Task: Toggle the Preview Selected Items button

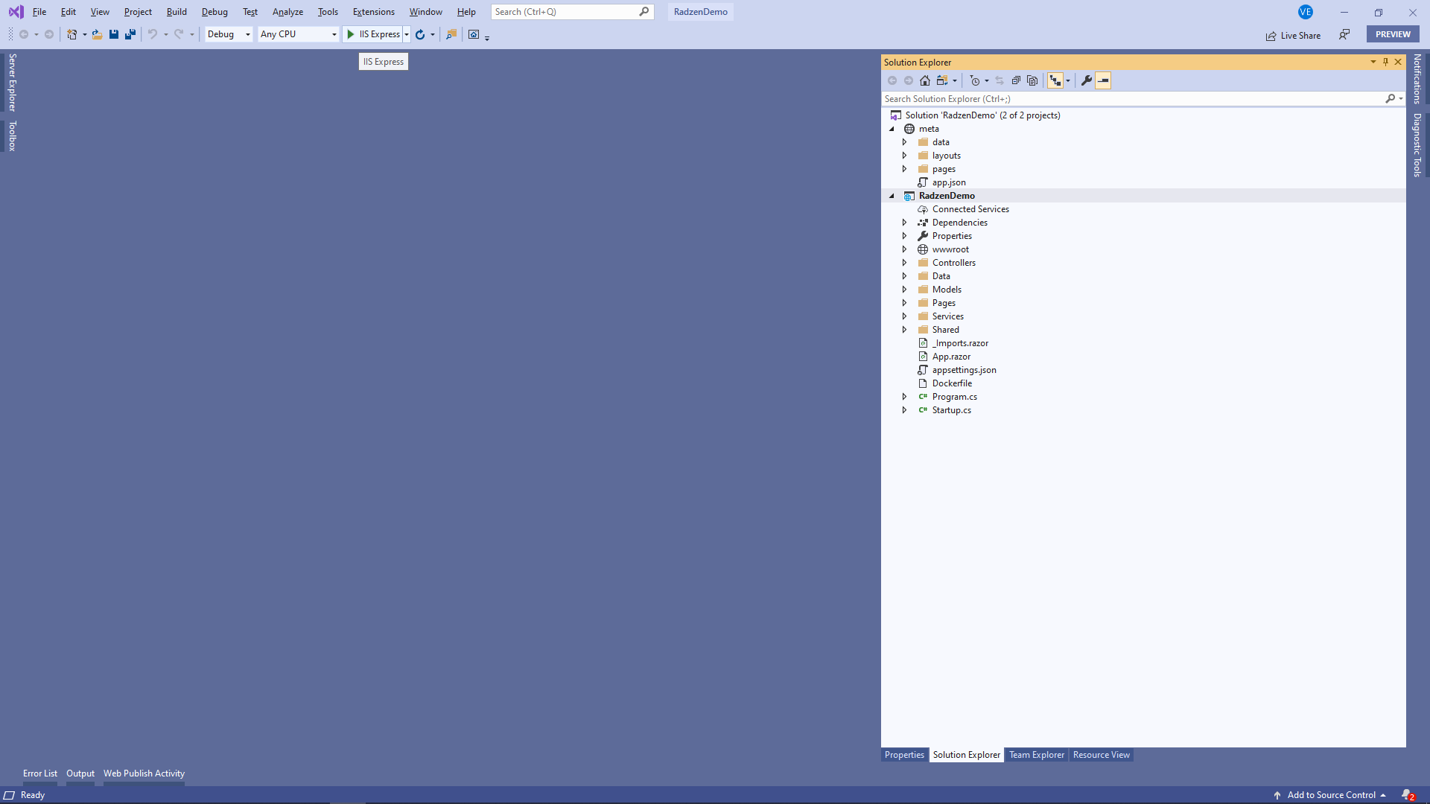Action: (1103, 80)
